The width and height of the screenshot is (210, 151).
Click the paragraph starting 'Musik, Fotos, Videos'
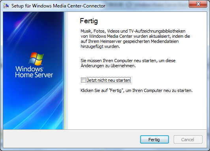coord(135,39)
